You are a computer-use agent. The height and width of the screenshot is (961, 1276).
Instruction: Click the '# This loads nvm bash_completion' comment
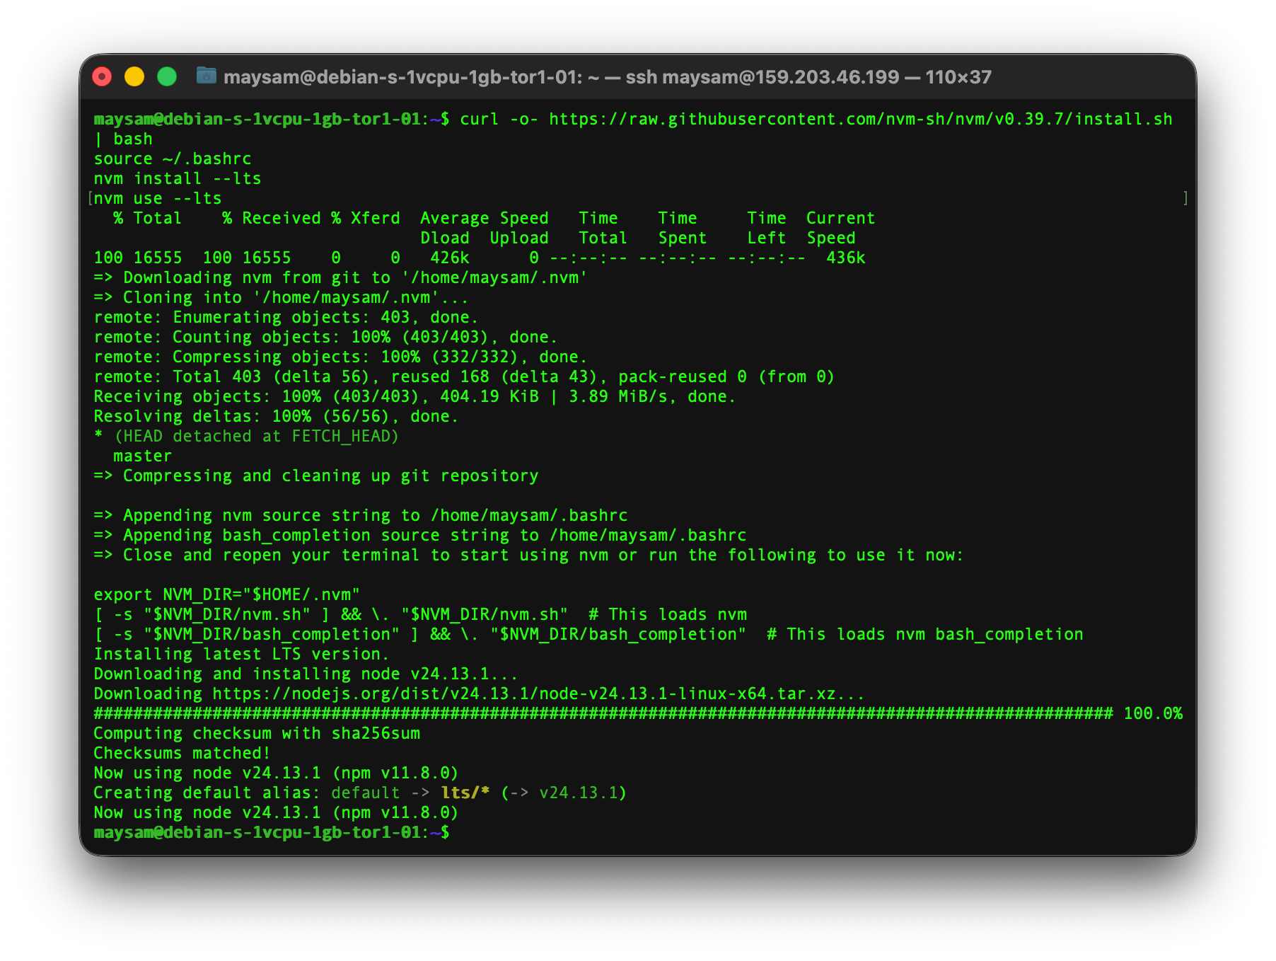[x=925, y=634]
